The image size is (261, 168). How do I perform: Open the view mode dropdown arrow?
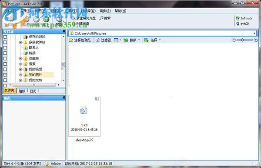tap(120, 40)
